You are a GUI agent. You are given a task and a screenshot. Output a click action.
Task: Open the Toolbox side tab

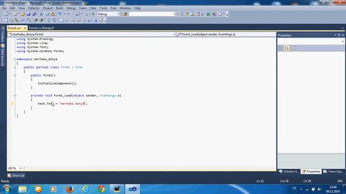(2, 34)
